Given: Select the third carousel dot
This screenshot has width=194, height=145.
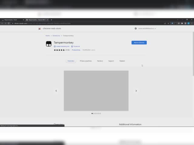Looking at the screenshot, I should tap(95, 114).
